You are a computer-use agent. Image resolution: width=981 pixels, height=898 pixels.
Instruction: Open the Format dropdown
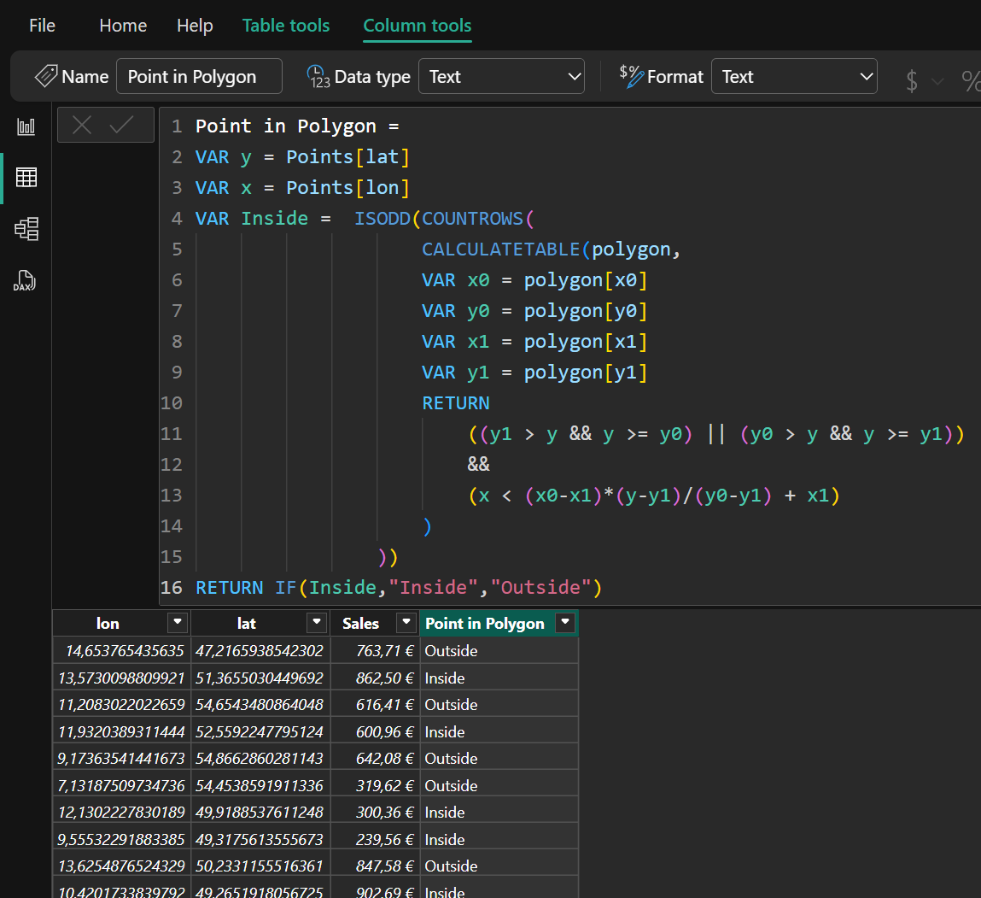[x=794, y=76]
